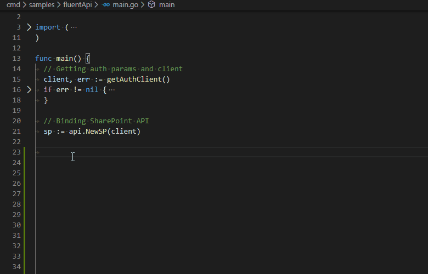Image resolution: width=428 pixels, height=274 pixels.
Task: Click the sp variable on line 21
Action: [x=48, y=132]
